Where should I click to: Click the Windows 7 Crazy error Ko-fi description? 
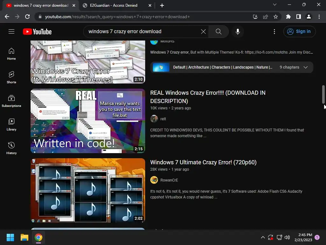coord(231,52)
